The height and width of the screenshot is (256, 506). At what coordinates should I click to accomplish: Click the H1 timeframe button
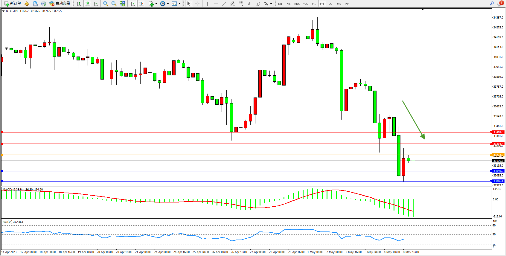click(x=314, y=4)
